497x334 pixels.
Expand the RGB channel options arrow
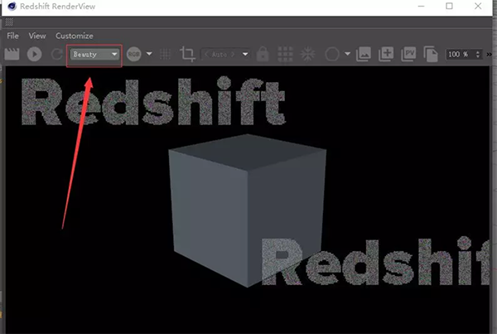tap(149, 54)
